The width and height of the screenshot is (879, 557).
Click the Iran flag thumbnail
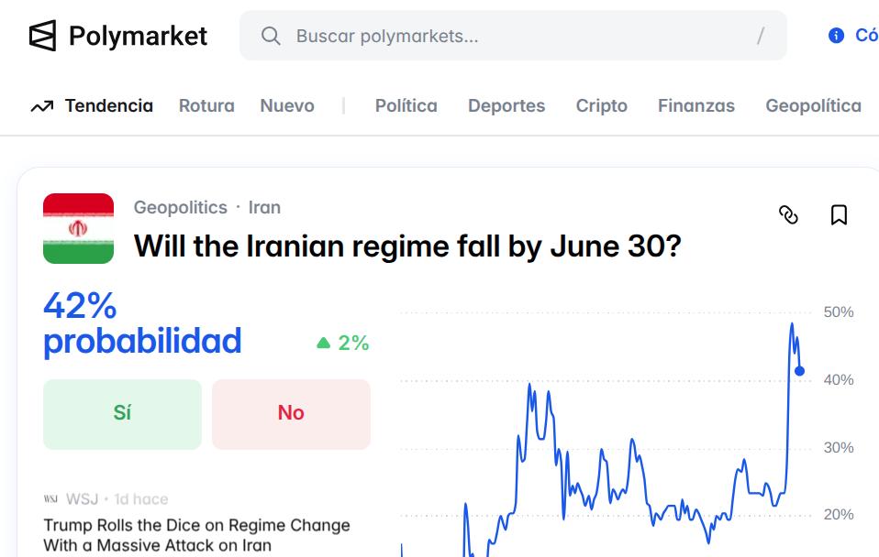coord(78,228)
